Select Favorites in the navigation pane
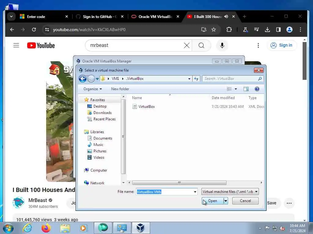This screenshot has width=313, height=234. 98,100
